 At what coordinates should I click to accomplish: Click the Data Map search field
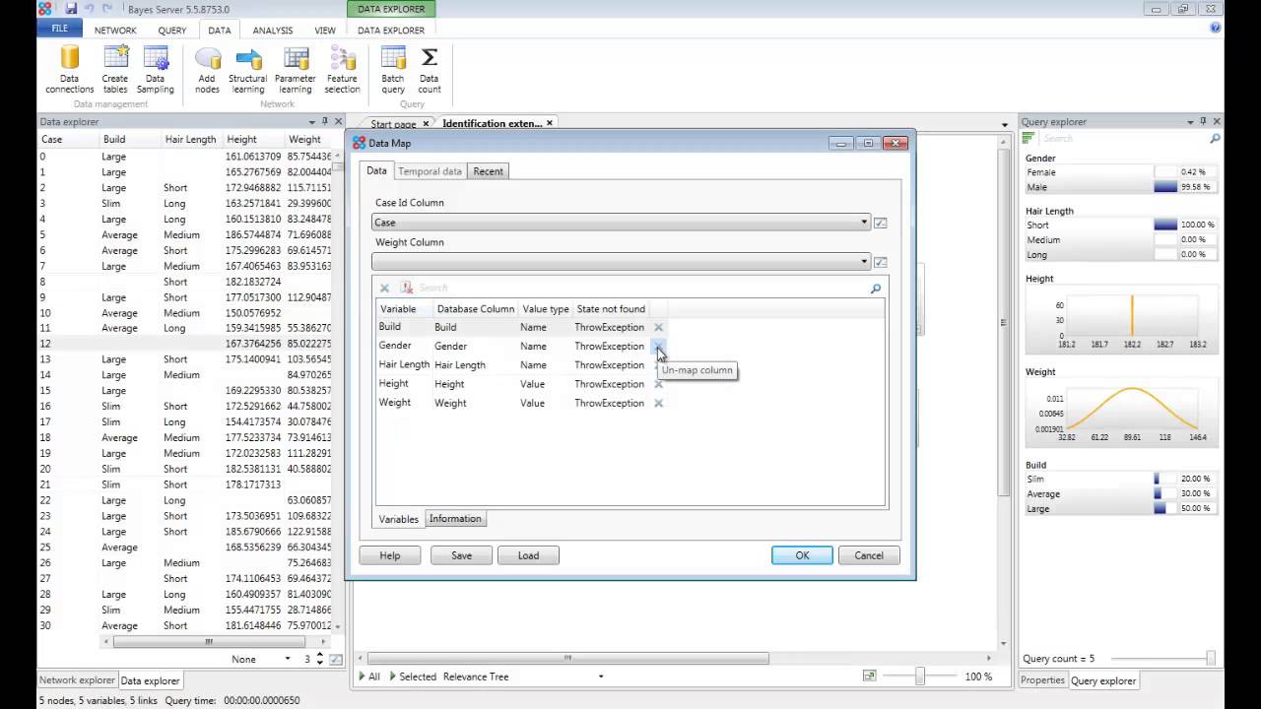[x=640, y=288]
